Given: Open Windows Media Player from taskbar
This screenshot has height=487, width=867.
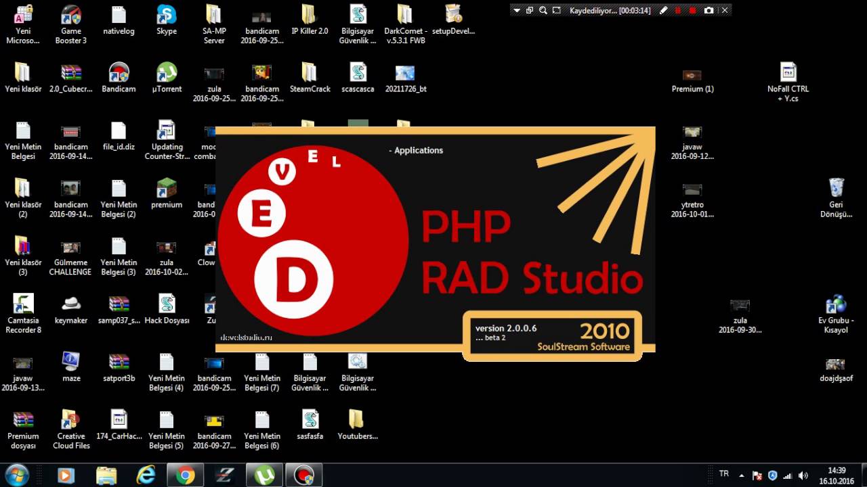Looking at the screenshot, I should 66,476.
